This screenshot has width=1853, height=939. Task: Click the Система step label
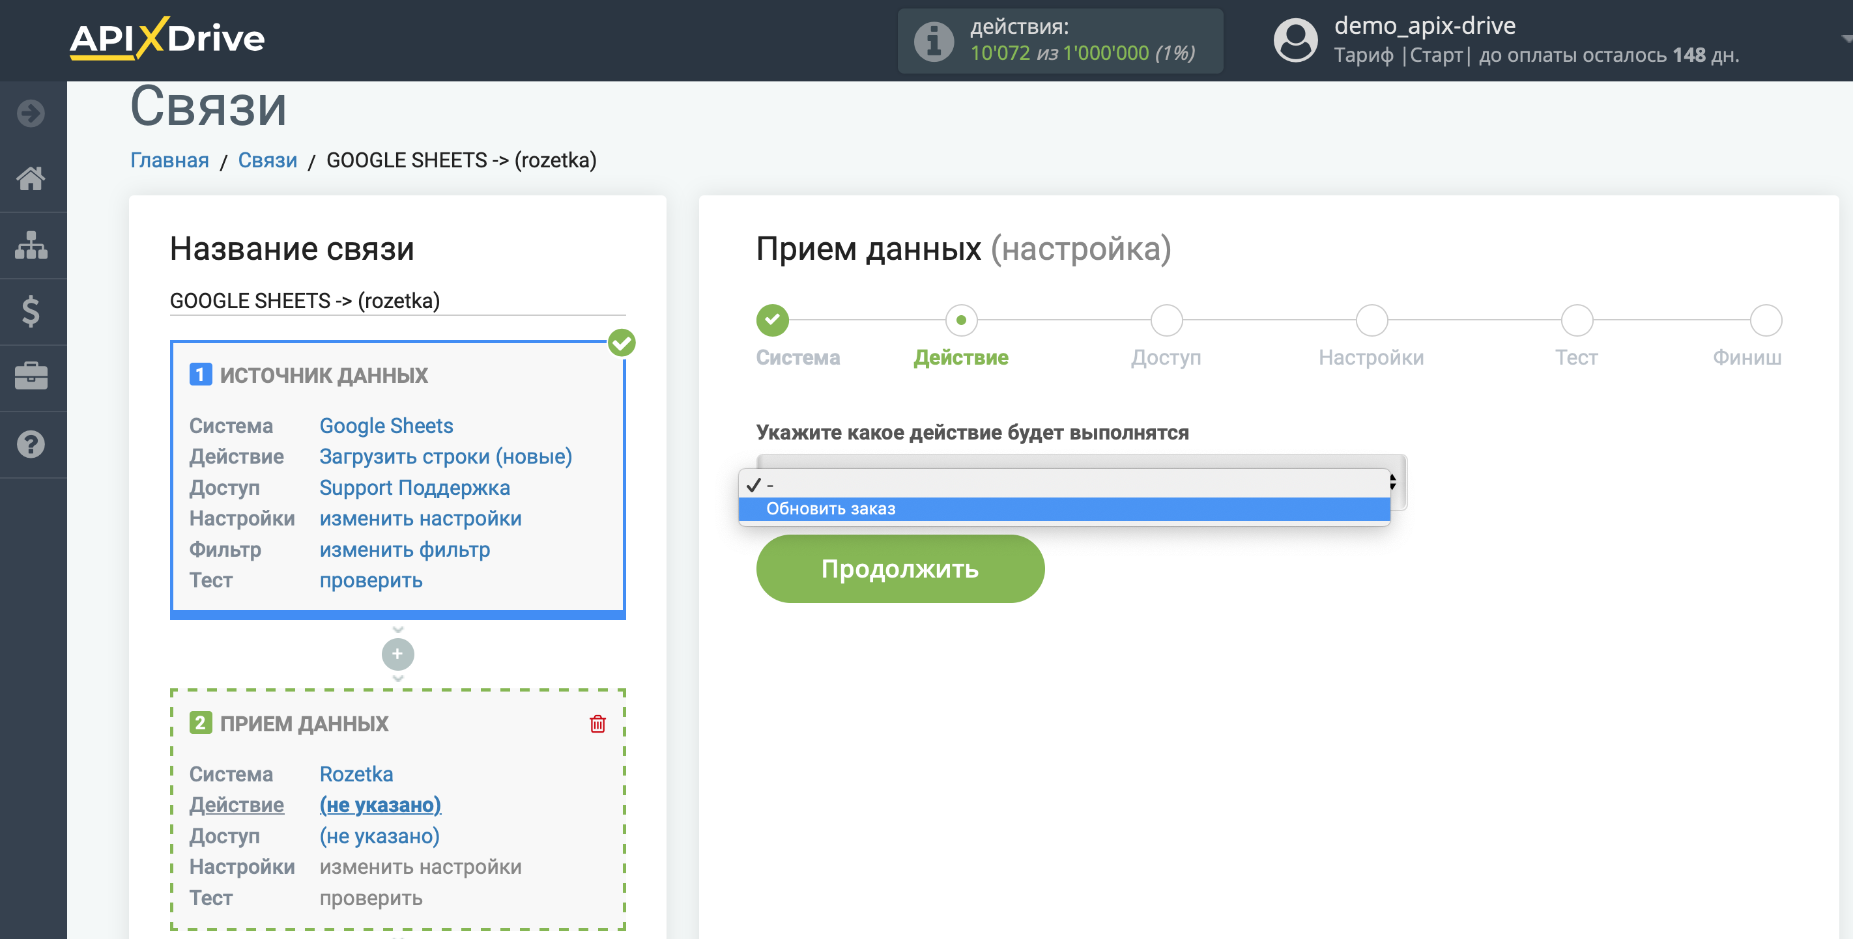tap(797, 357)
